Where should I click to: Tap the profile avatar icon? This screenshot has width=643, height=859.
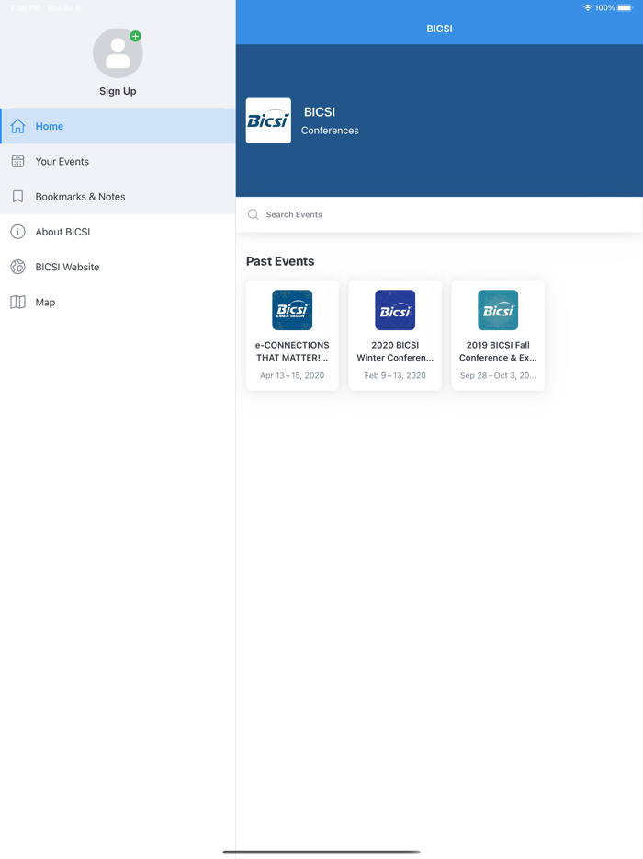[118, 53]
